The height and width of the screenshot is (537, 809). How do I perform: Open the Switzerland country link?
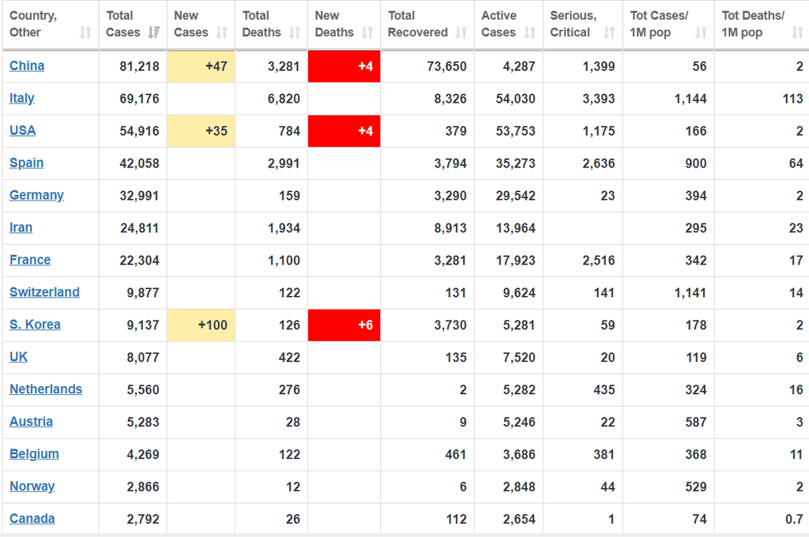coord(44,292)
